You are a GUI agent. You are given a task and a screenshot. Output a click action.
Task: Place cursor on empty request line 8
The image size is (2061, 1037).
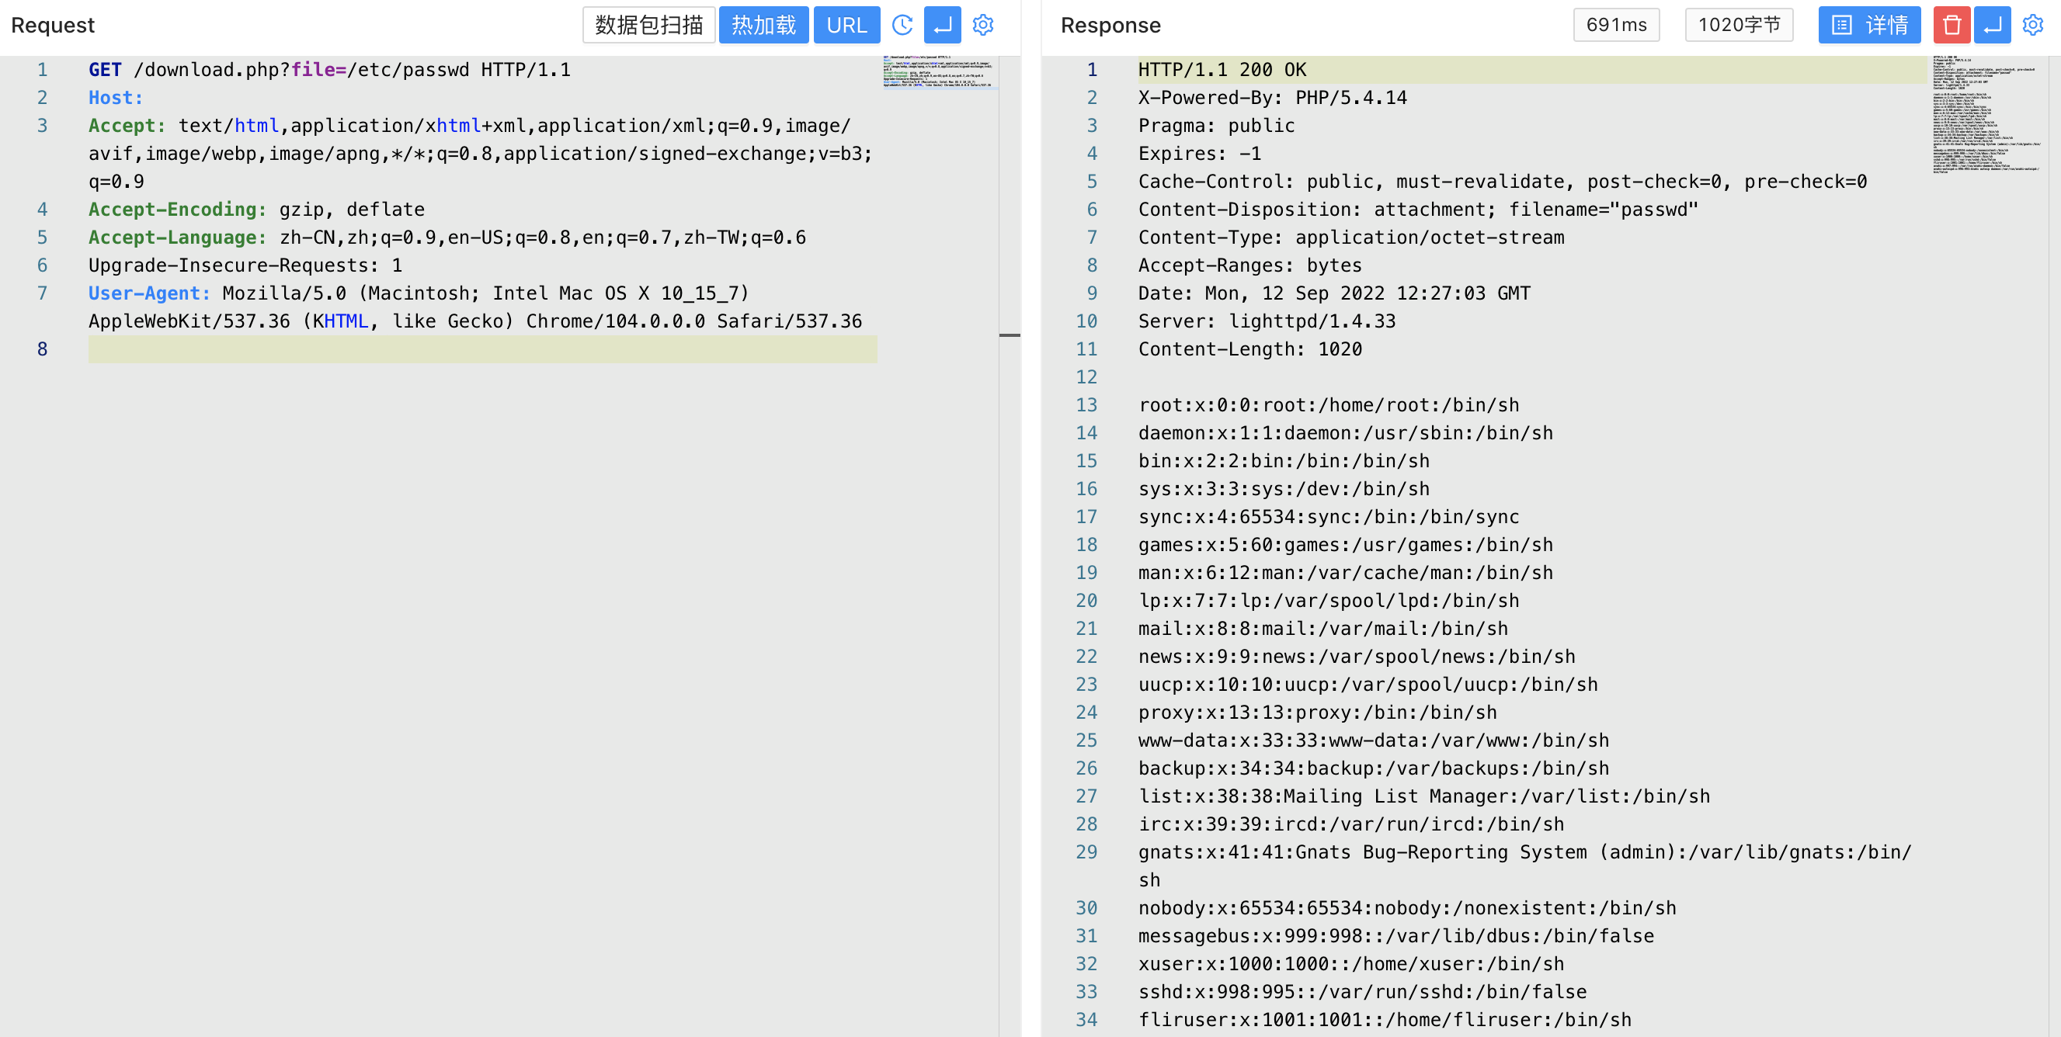tap(480, 349)
